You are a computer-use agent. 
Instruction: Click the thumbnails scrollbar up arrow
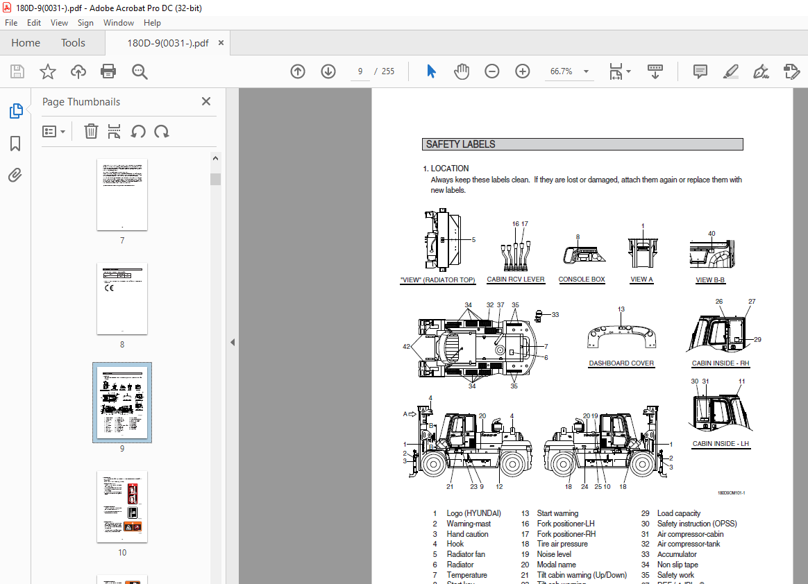[215, 158]
